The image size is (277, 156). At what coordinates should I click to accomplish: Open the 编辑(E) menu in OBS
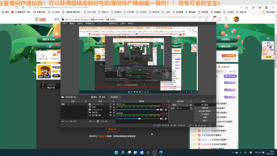[x=72, y=24]
